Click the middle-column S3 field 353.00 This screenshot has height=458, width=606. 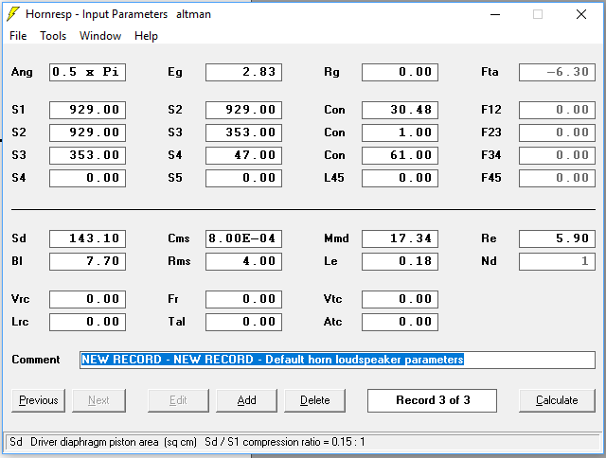[244, 132]
